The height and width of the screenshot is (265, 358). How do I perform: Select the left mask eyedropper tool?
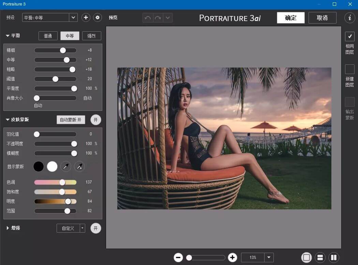pyautogui.click(x=66, y=166)
